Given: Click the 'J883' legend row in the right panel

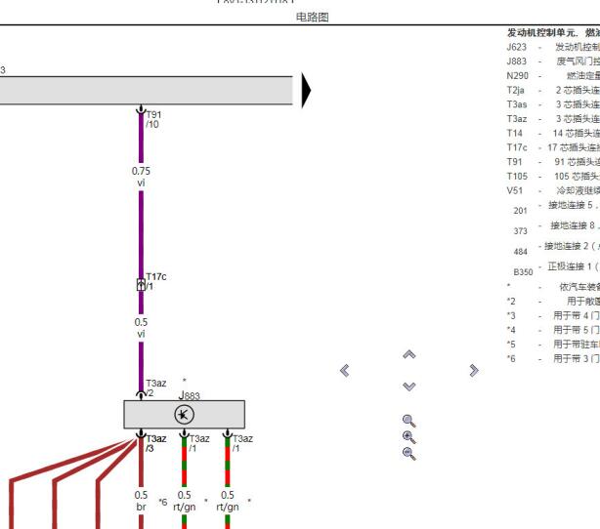Looking at the screenshot, I should coord(553,61).
